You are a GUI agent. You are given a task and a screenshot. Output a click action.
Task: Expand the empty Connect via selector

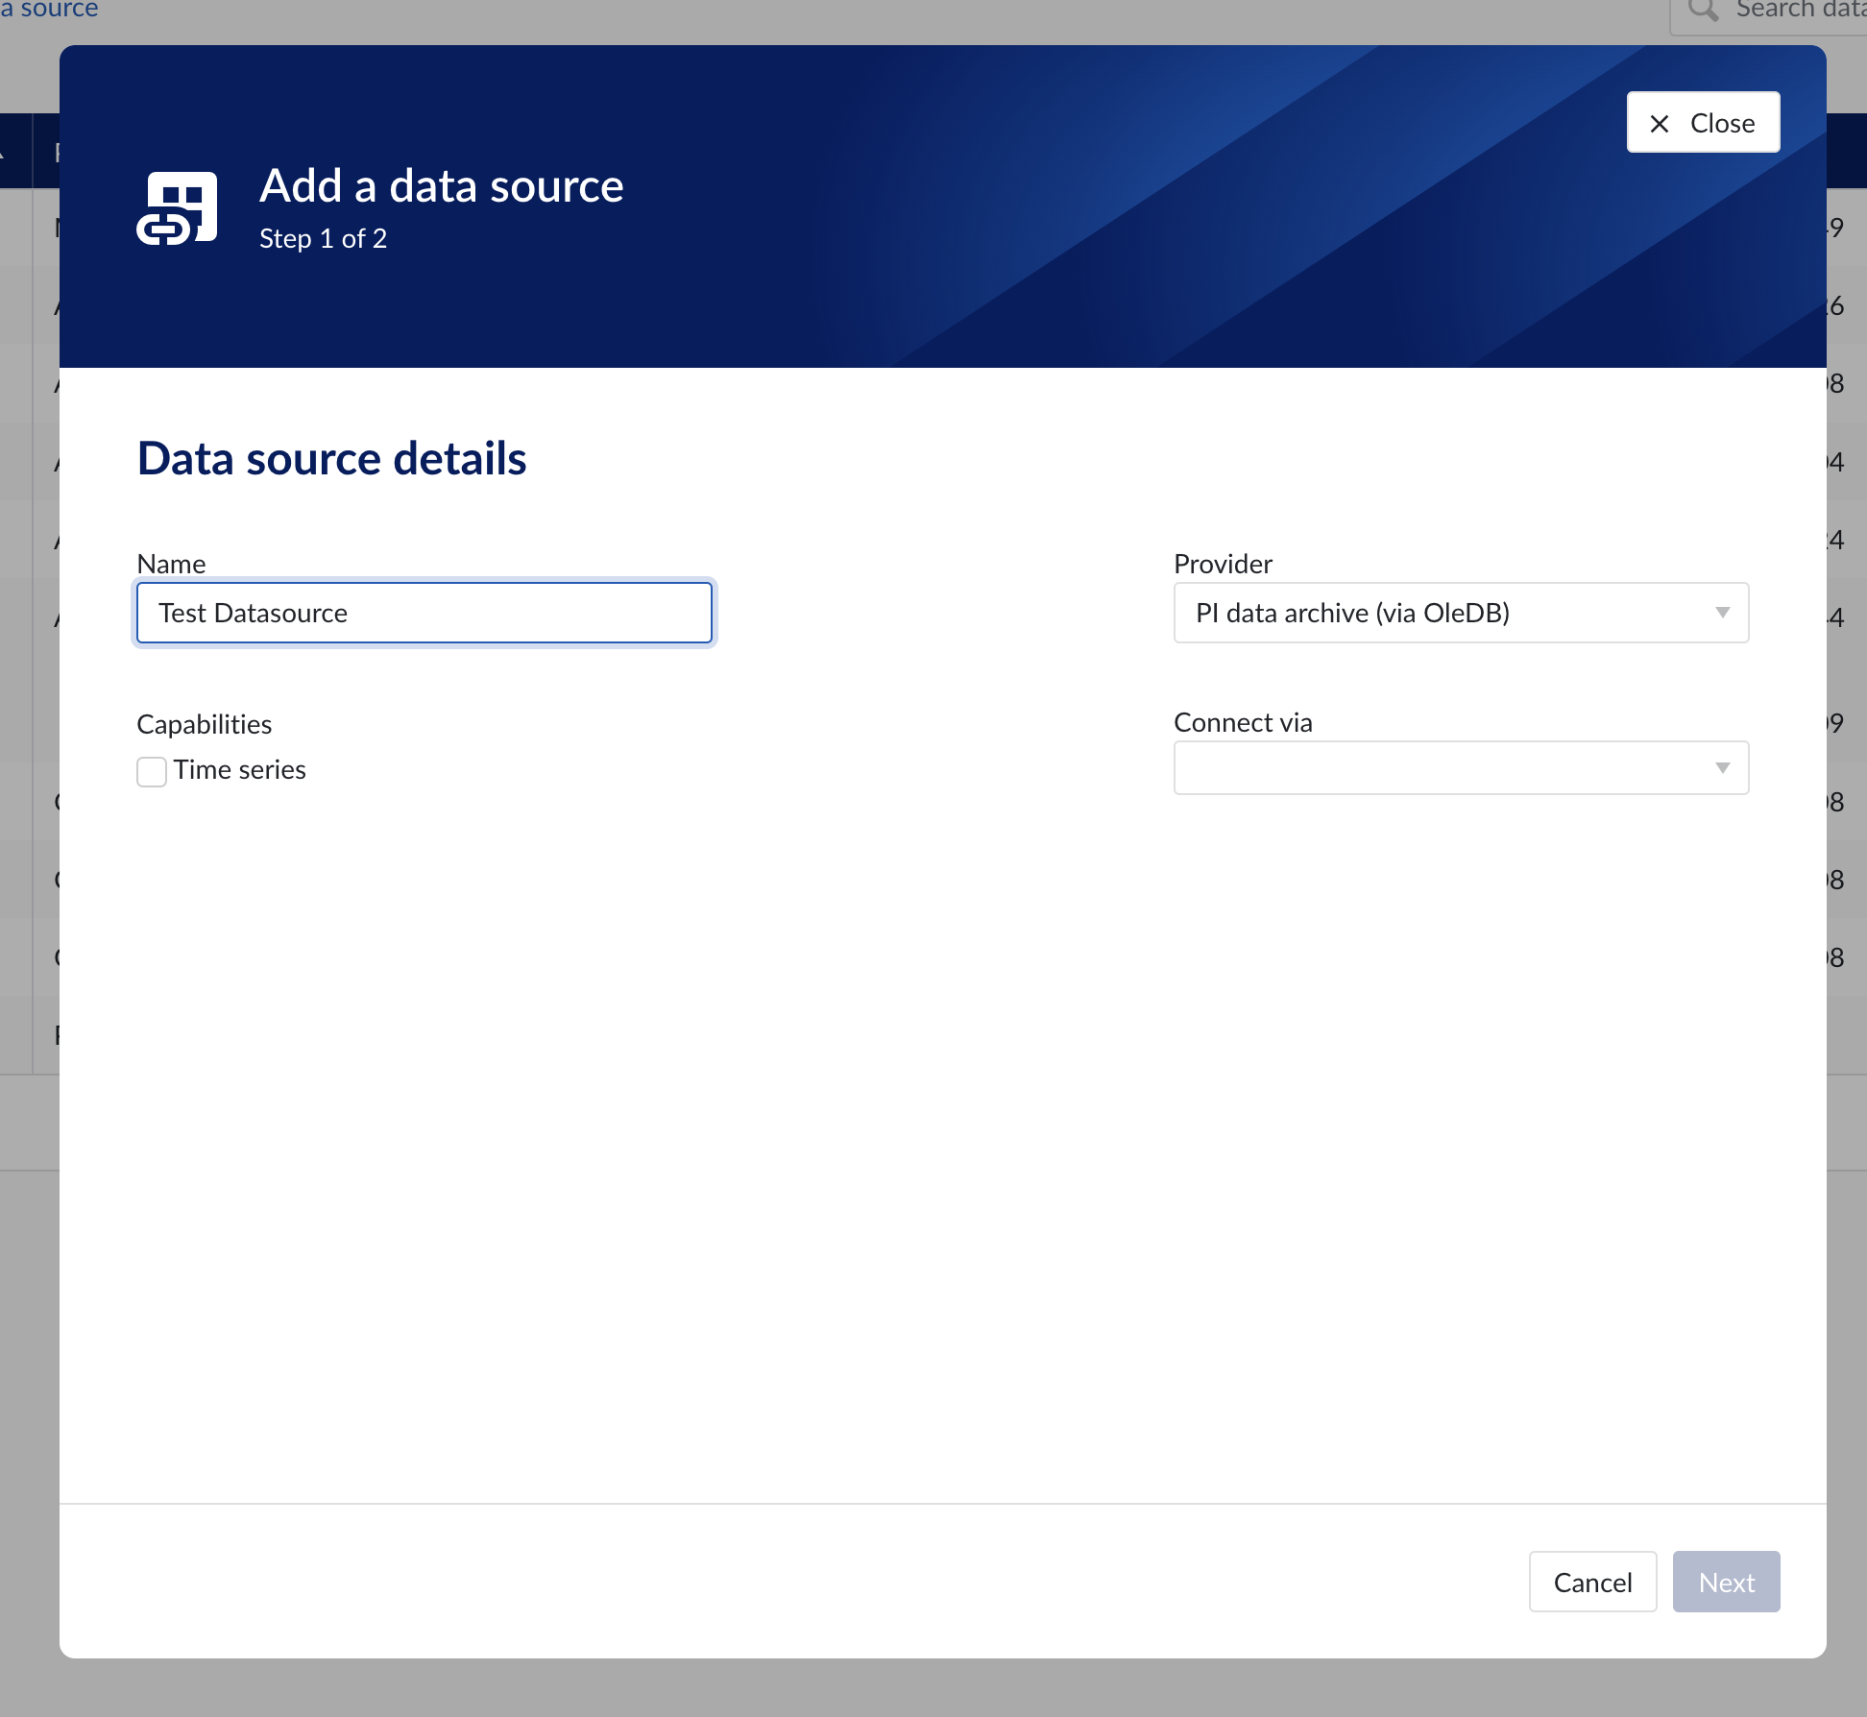point(1460,767)
